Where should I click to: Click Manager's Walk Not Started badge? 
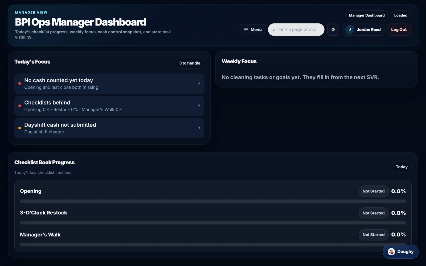pos(374,235)
